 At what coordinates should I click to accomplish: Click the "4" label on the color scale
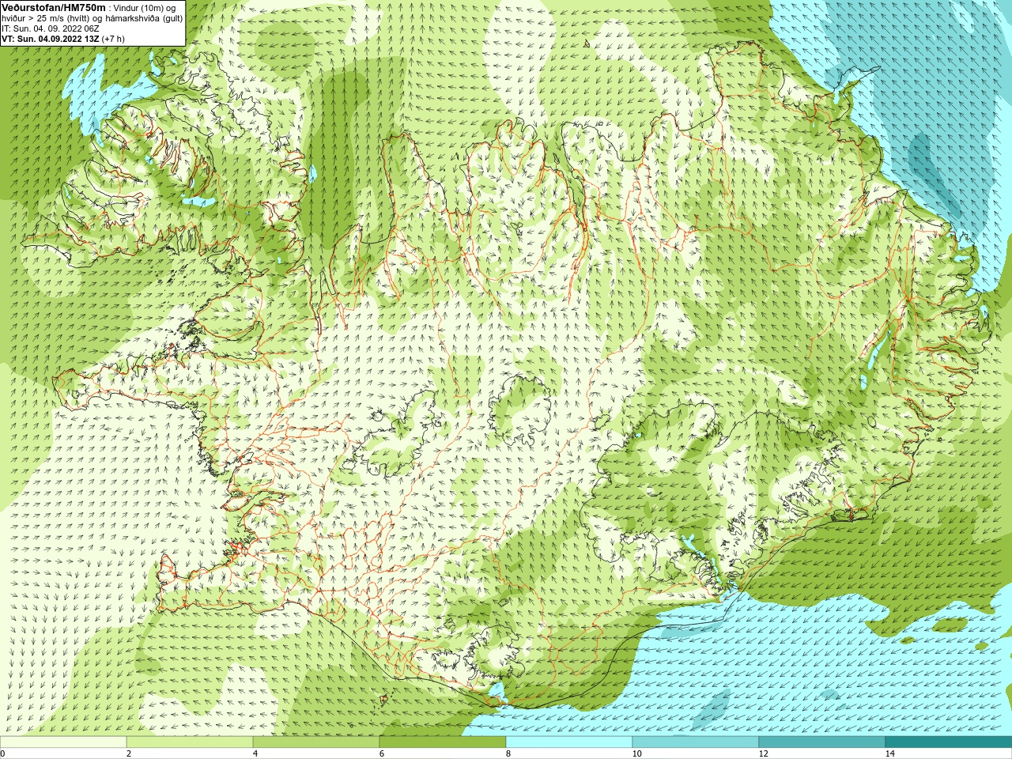pos(255,753)
